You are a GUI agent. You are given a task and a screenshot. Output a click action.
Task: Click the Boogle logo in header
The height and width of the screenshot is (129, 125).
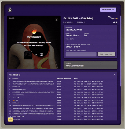10,10
